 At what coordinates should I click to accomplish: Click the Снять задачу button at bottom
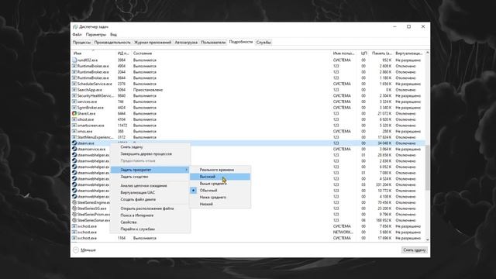(415, 250)
